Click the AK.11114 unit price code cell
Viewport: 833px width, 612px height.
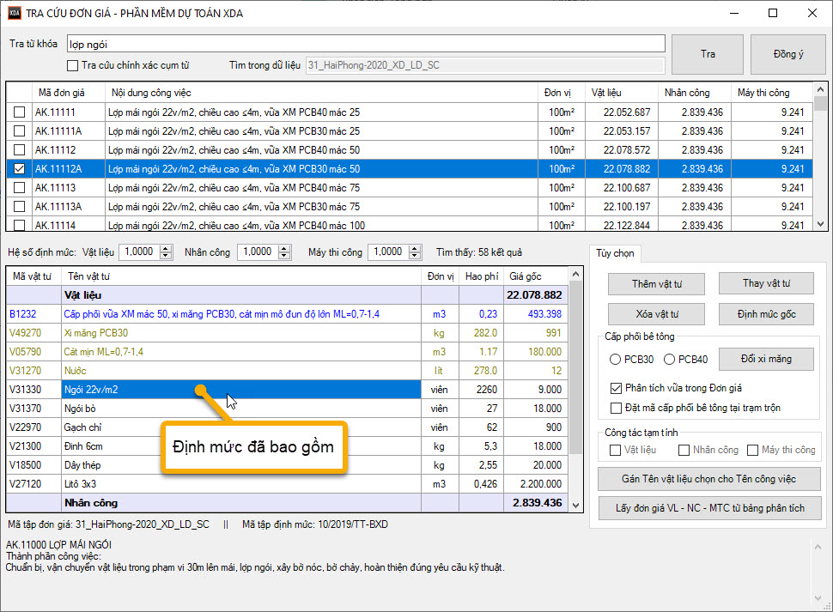[69, 225]
